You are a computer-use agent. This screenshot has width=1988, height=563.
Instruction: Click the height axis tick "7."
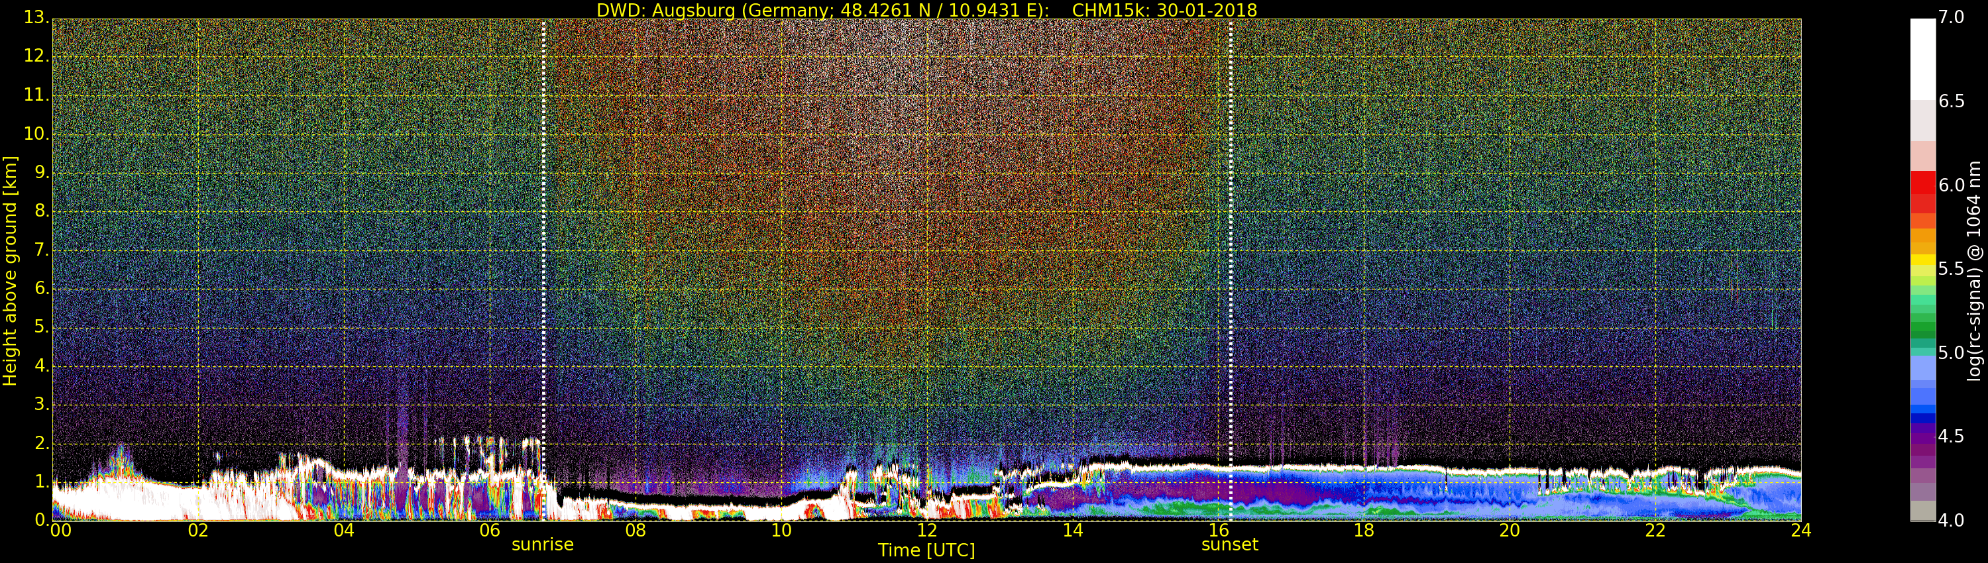[x=42, y=250]
